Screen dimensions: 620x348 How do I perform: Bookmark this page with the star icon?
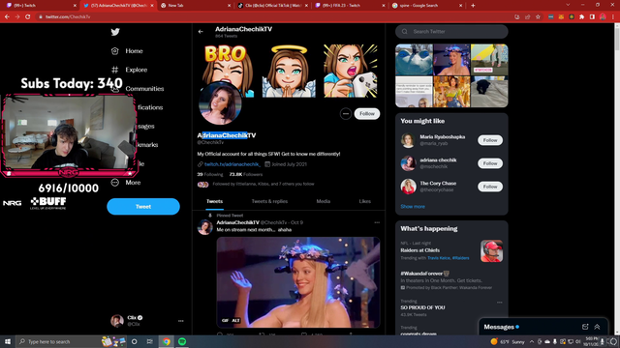click(x=539, y=17)
